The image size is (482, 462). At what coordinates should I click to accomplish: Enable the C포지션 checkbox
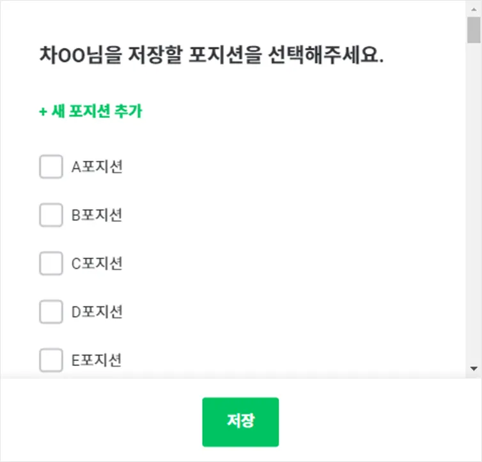point(51,264)
